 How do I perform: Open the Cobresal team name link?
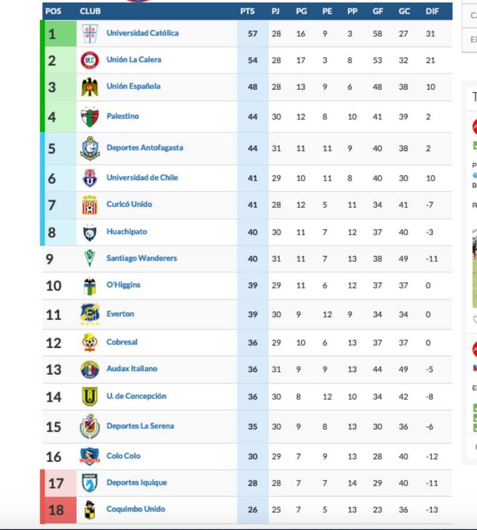tap(122, 342)
